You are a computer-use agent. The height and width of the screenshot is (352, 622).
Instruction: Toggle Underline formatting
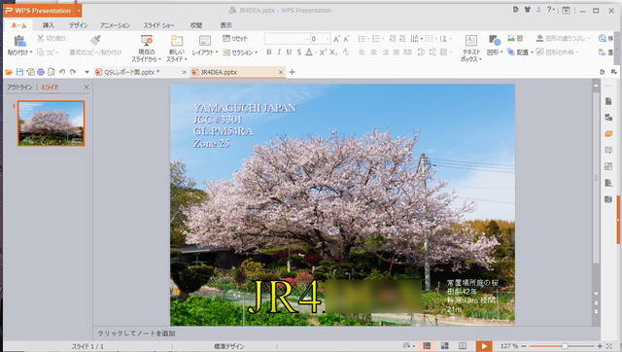point(289,52)
